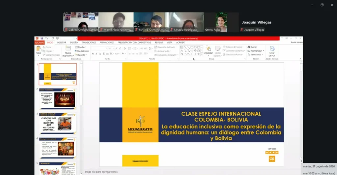Image resolution: width=337 pixels, height=175 pixels.
Task: Open the Diseño layout dropdown
Action: pos(80,47)
